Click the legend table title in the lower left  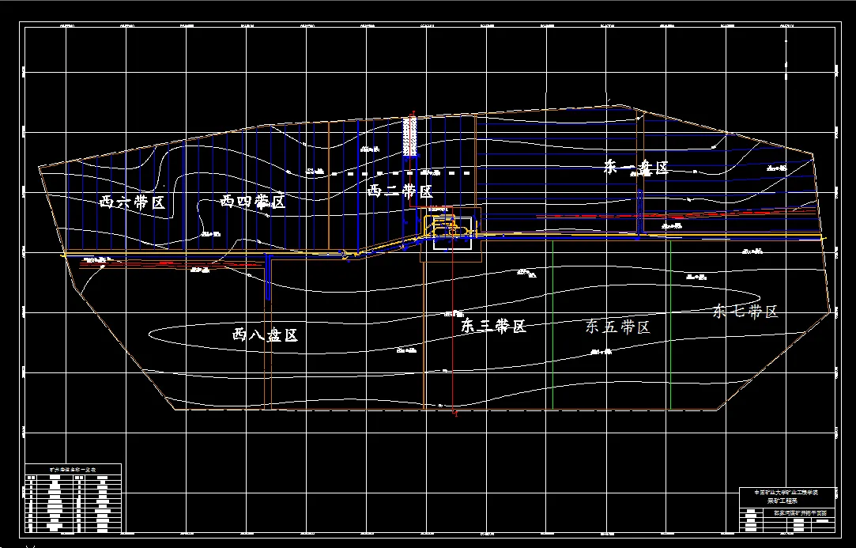coord(73,470)
